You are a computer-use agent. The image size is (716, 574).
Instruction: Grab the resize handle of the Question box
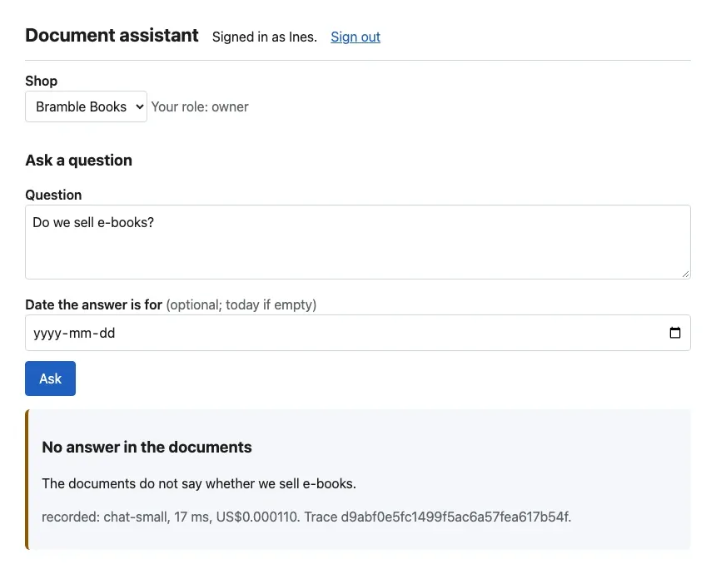click(x=685, y=274)
